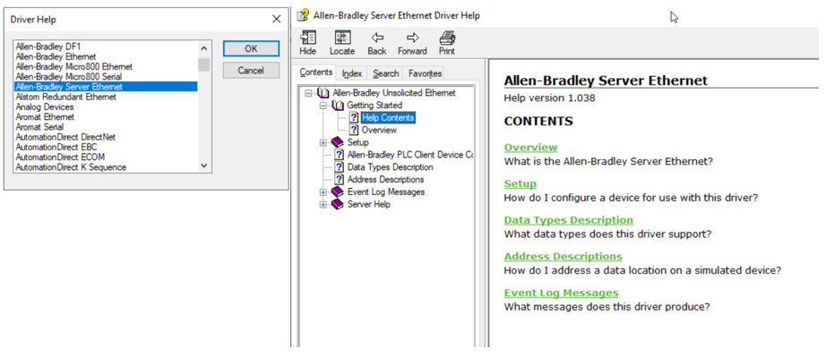Select Aromat Serial in driver list
This screenshot has height=357, width=826.
[x=106, y=127]
